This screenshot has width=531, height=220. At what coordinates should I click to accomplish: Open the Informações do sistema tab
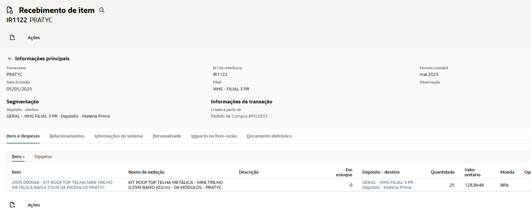[118, 136]
